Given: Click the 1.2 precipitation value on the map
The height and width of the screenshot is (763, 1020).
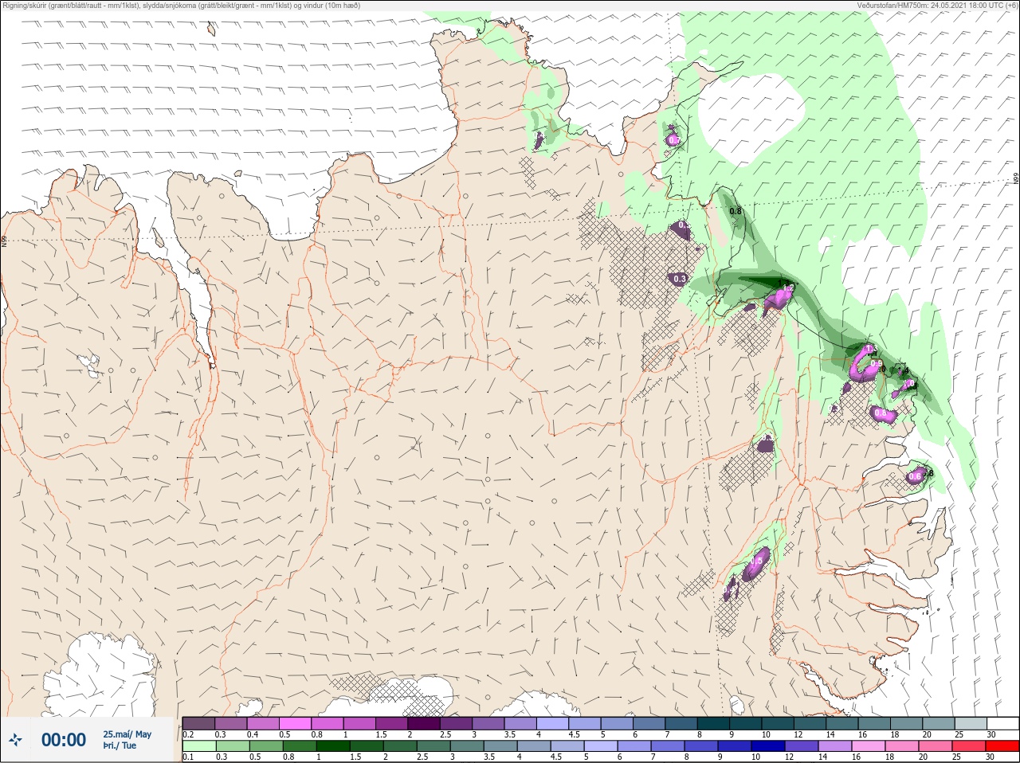Looking at the screenshot, I should point(789,287).
